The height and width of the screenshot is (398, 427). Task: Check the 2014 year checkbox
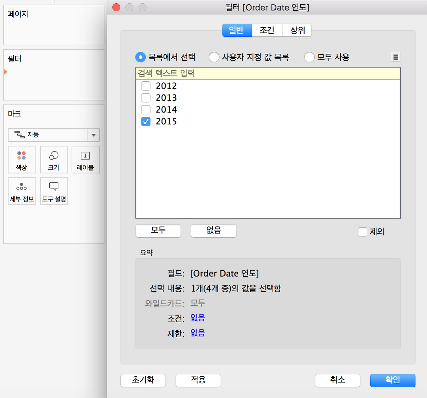coord(146,109)
